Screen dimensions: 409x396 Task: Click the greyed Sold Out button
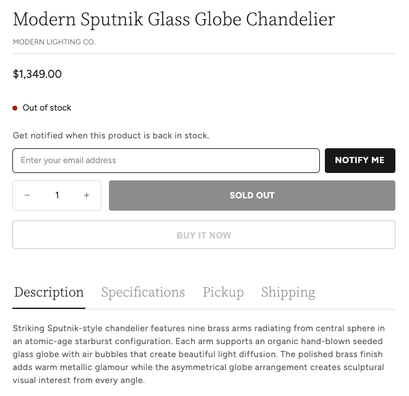(x=252, y=195)
